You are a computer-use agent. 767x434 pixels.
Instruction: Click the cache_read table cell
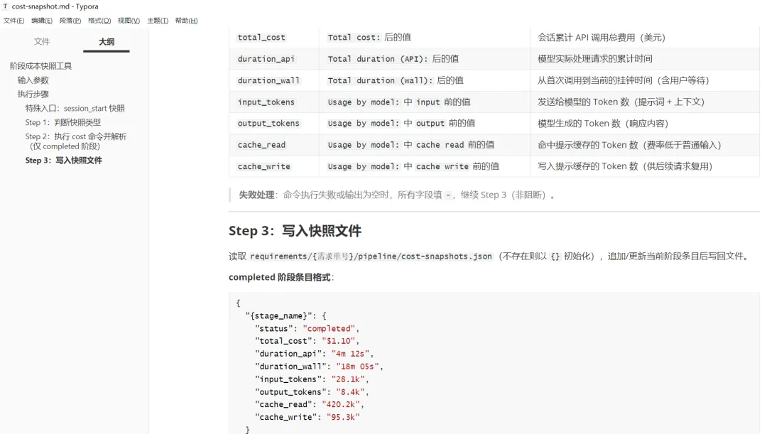[274, 145]
